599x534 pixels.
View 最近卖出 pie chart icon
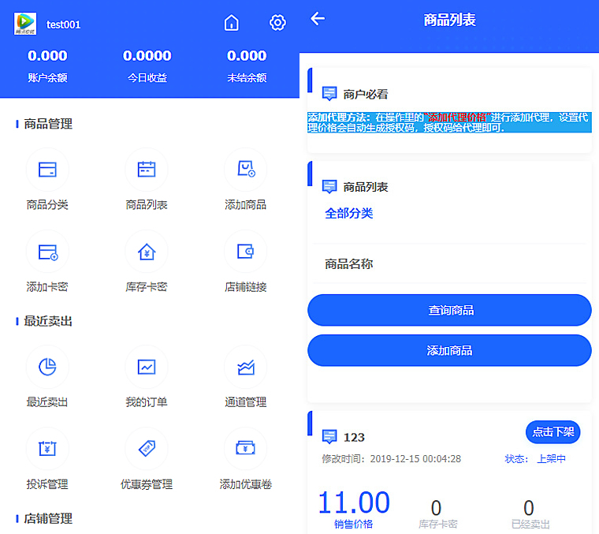click(47, 367)
